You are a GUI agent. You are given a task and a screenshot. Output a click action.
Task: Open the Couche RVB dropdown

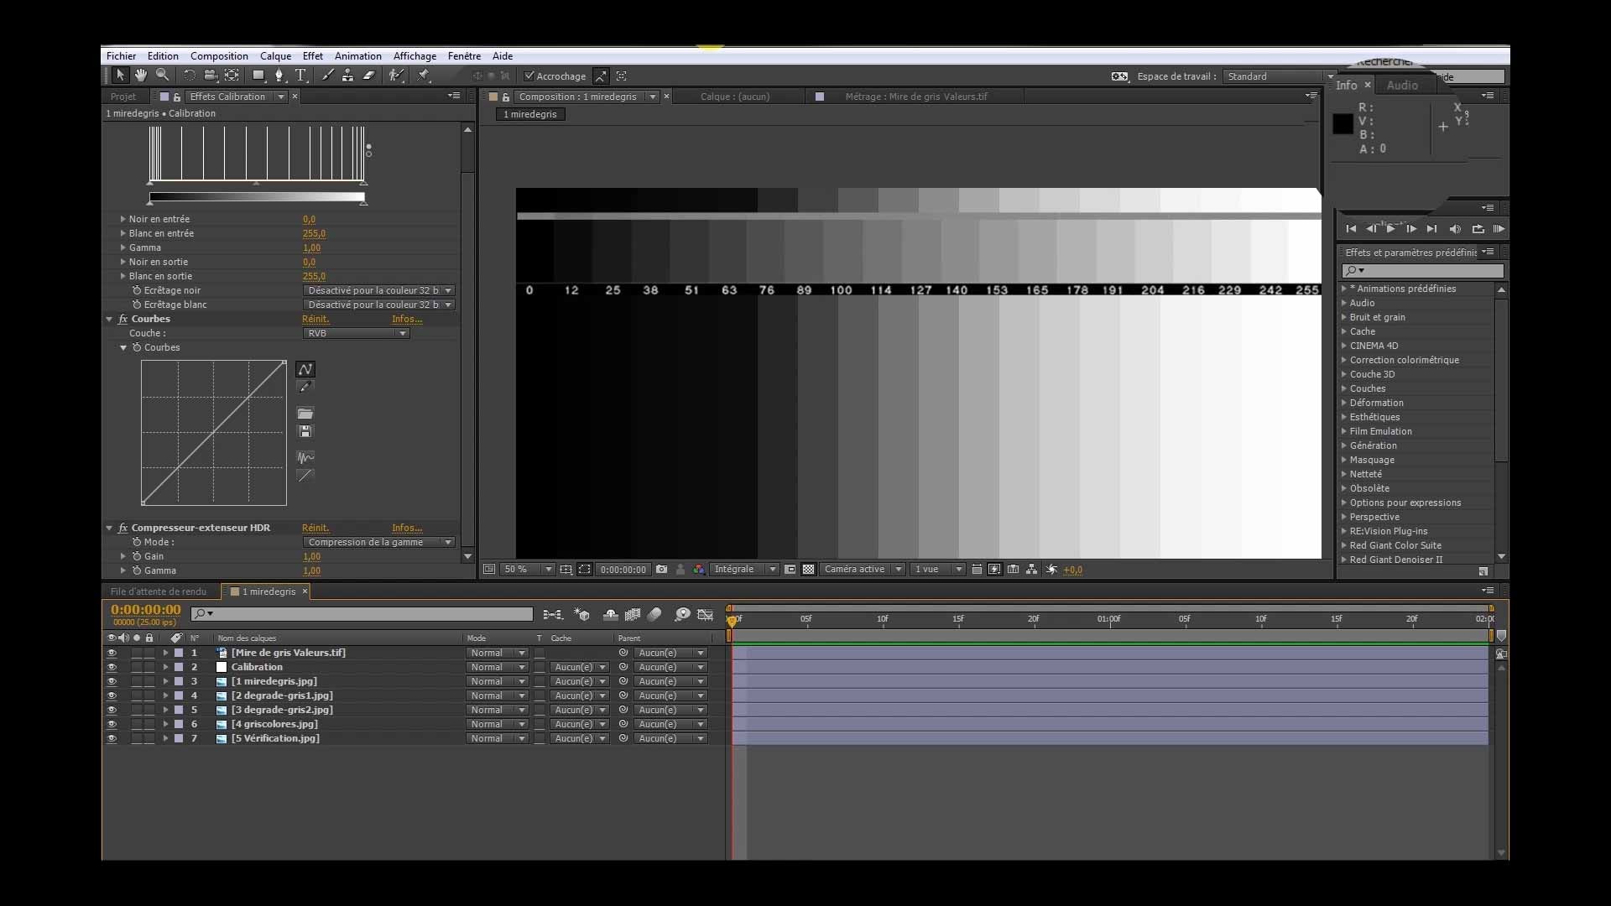[x=356, y=333]
